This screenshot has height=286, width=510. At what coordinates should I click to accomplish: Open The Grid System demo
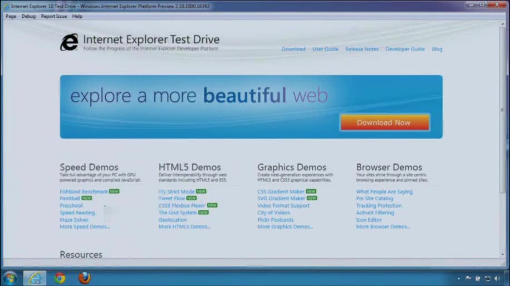tap(177, 213)
